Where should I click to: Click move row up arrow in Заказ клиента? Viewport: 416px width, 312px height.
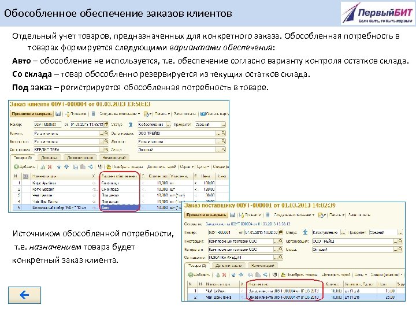58,167
